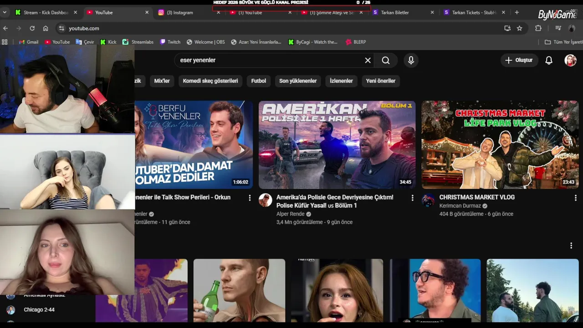
Task: Close the Tarkan Biletler tab
Action: point(432,12)
